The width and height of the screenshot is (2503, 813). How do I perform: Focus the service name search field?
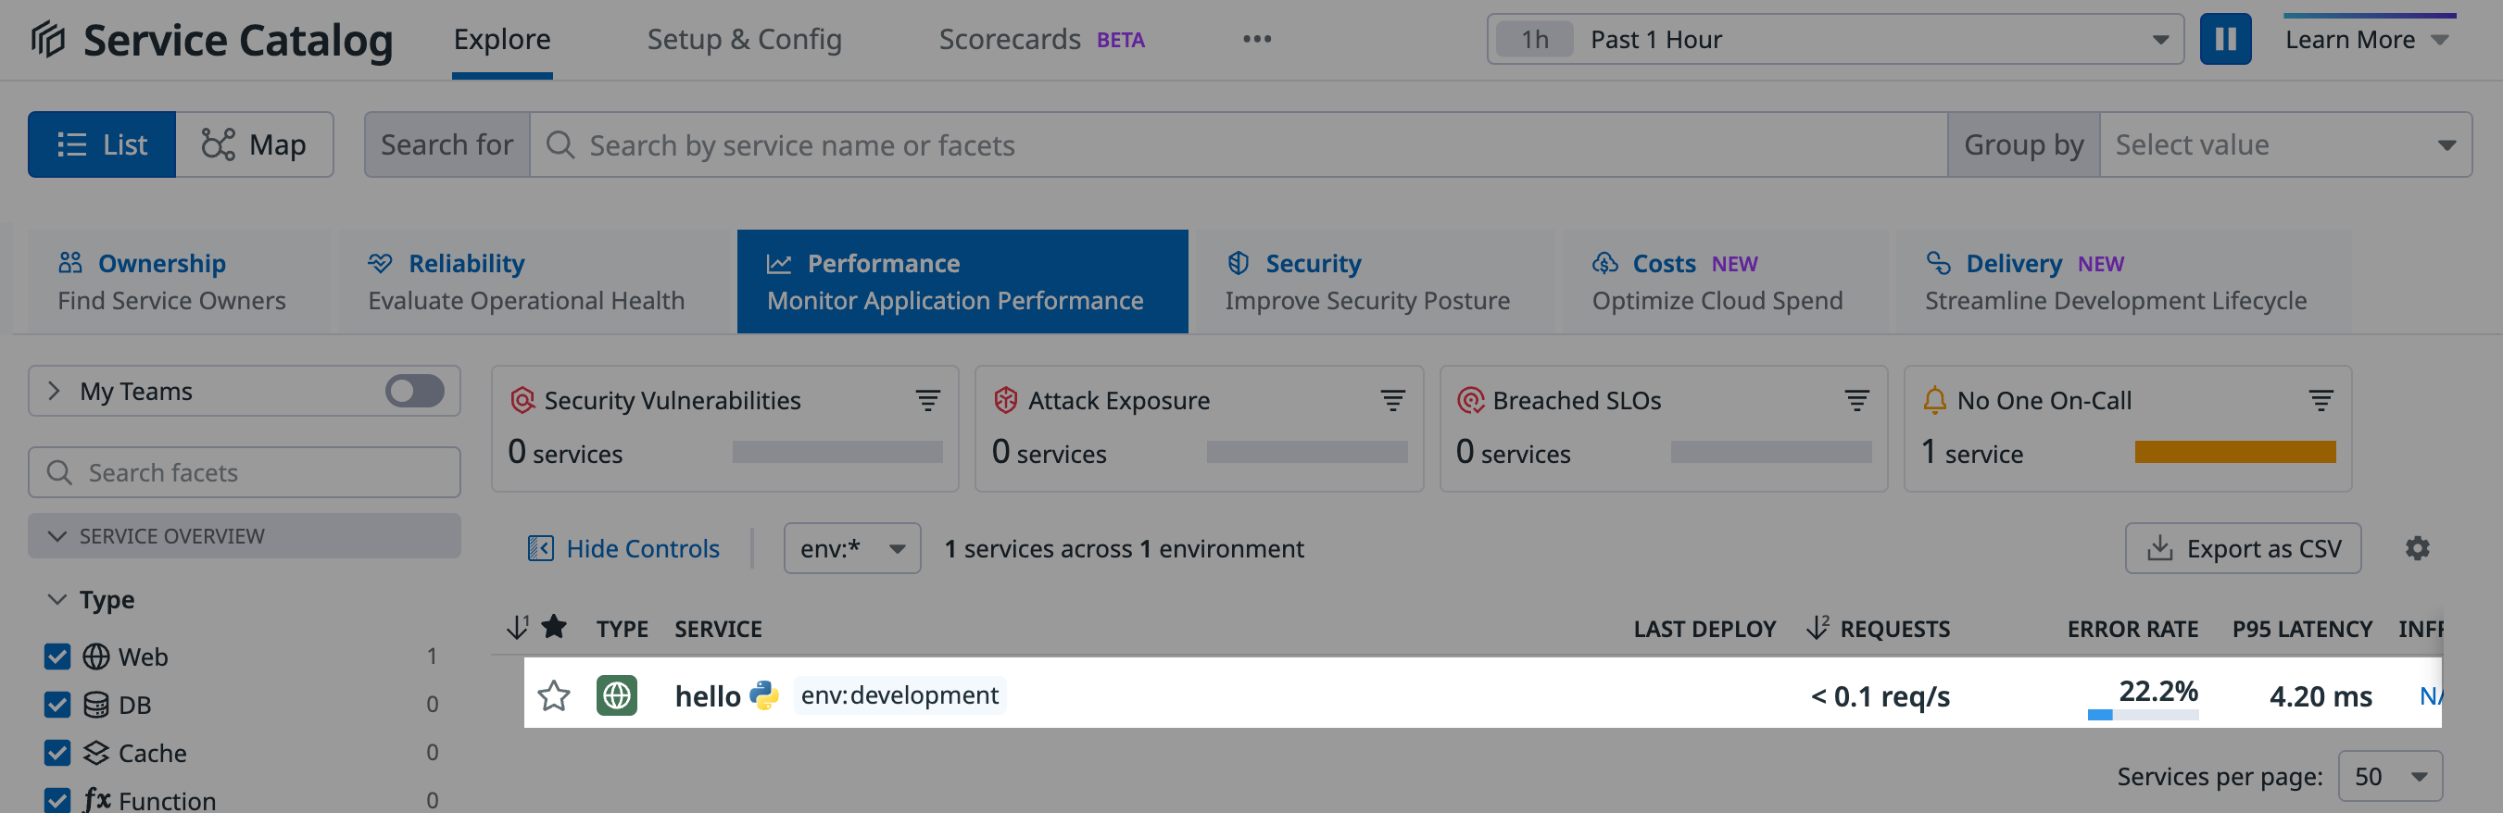pyautogui.click(x=1238, y=144)
